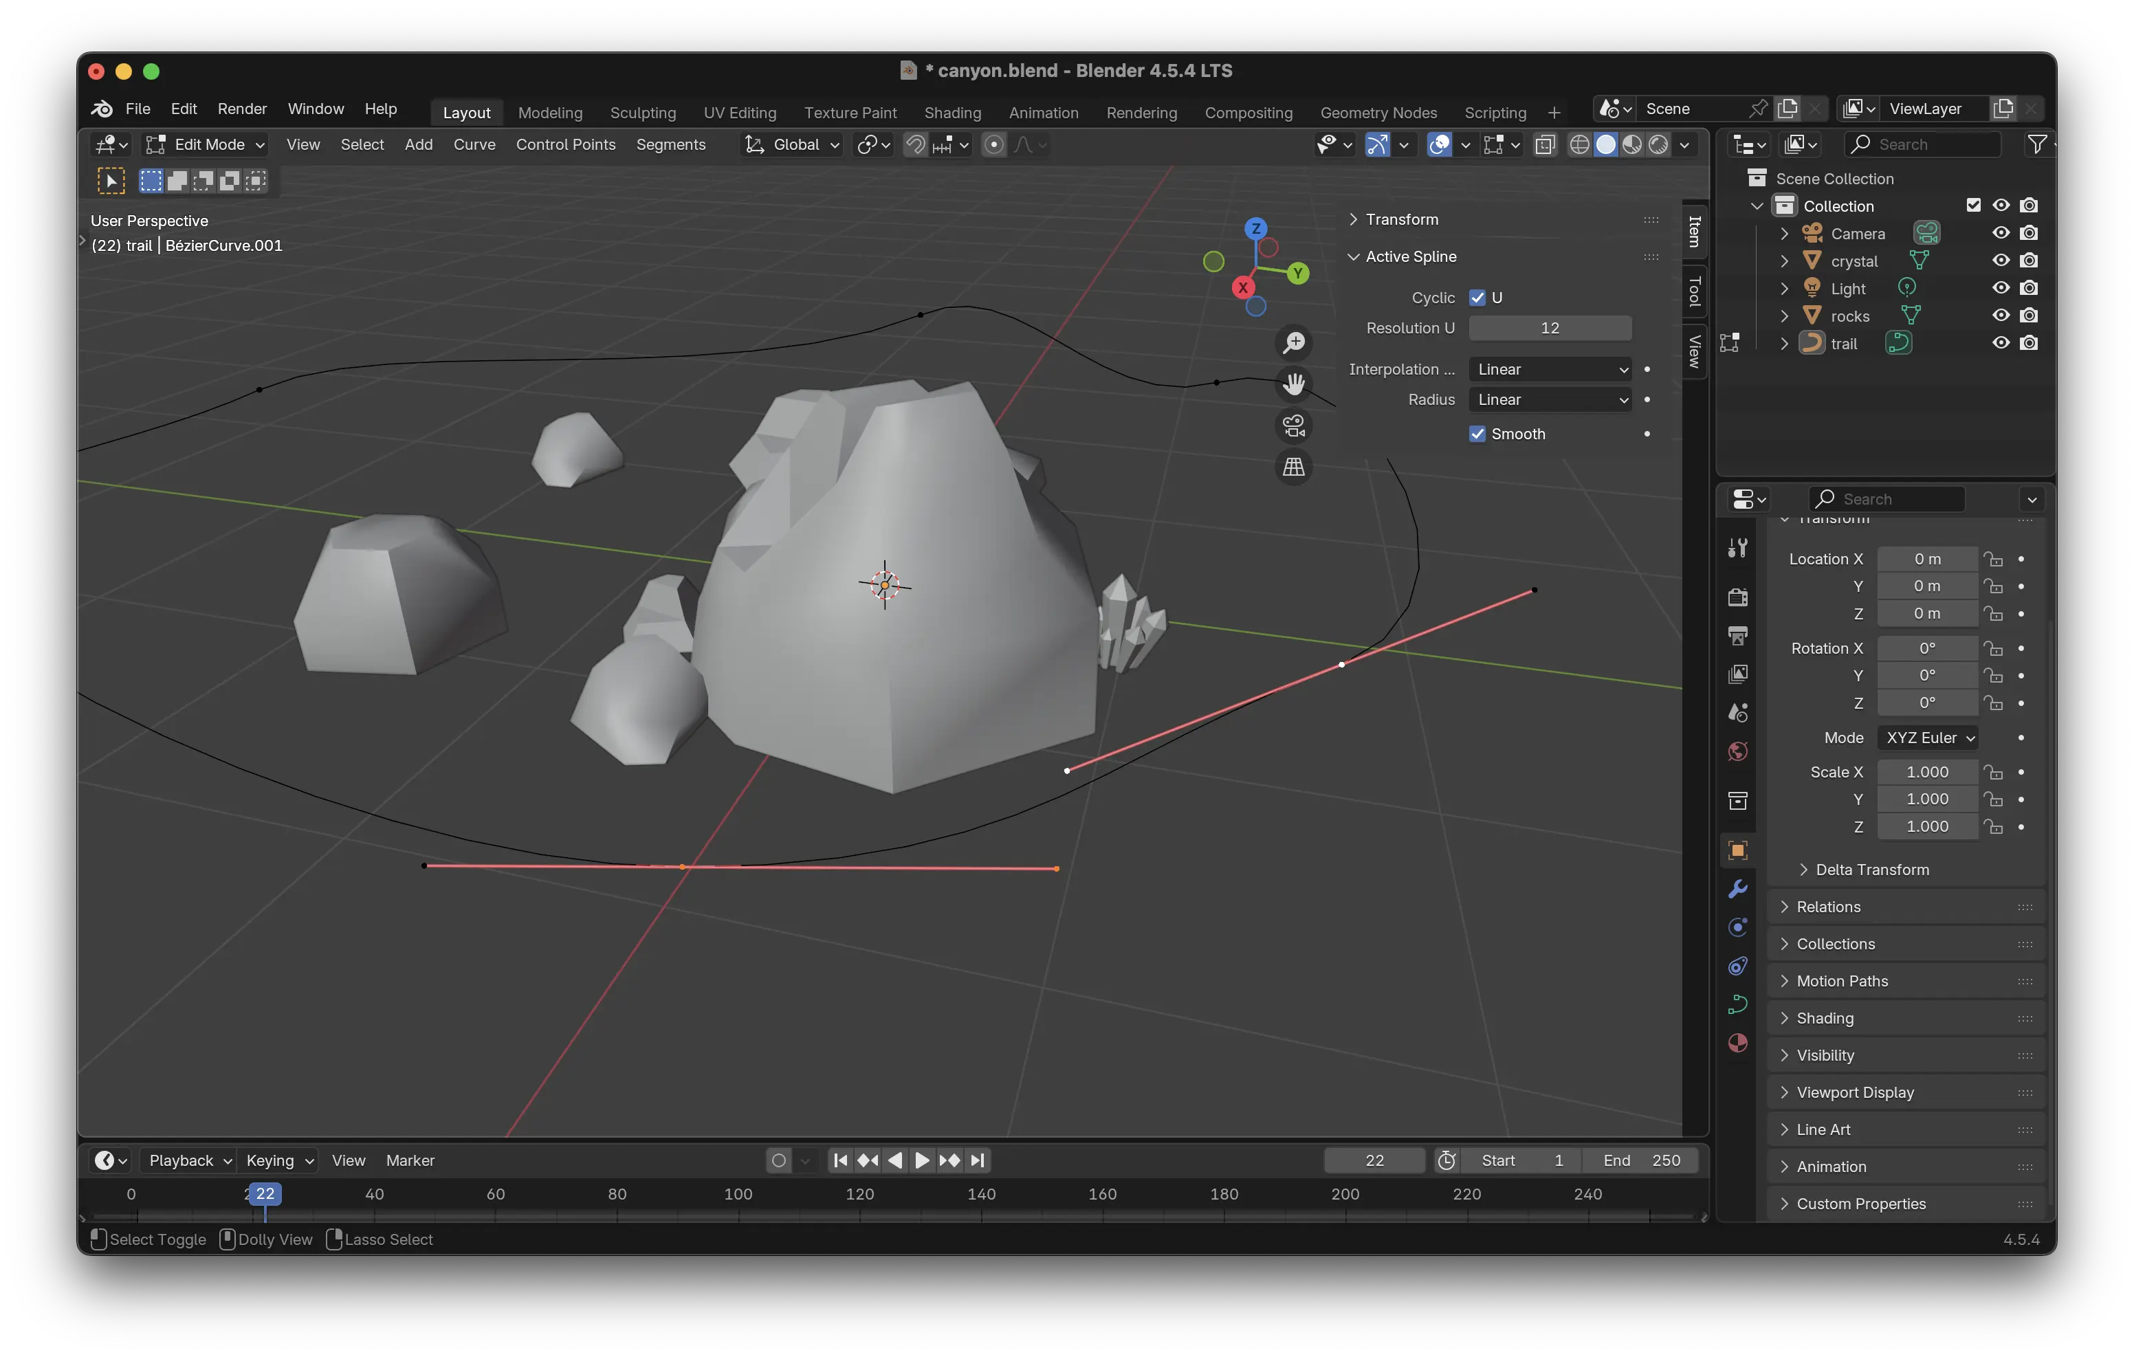
Task: Switch to the Sculpting workspace tab
Action: coord(643,113)
